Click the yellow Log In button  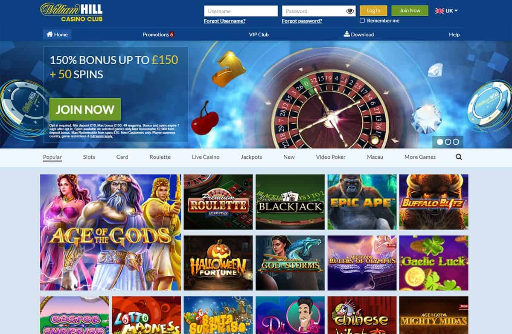click(x=373, y=11)
